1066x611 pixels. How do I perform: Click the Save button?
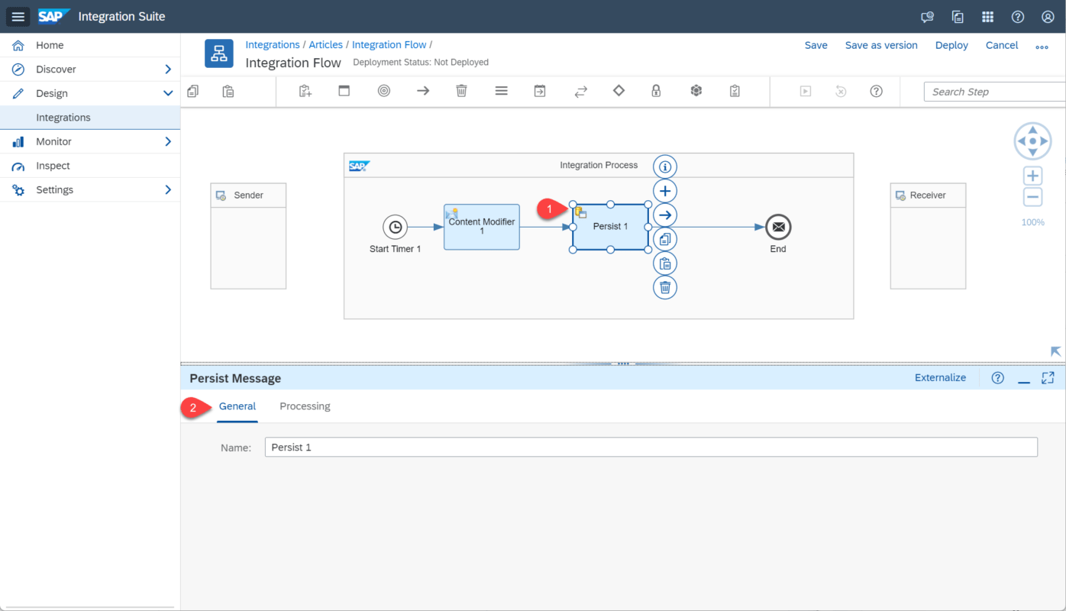click(816, 45)
